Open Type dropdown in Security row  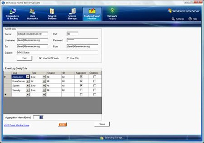[x=44, y=90]
